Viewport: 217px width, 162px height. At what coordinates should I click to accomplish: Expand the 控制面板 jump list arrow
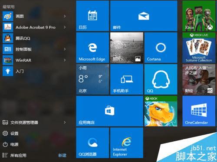(x=65, y=49)
